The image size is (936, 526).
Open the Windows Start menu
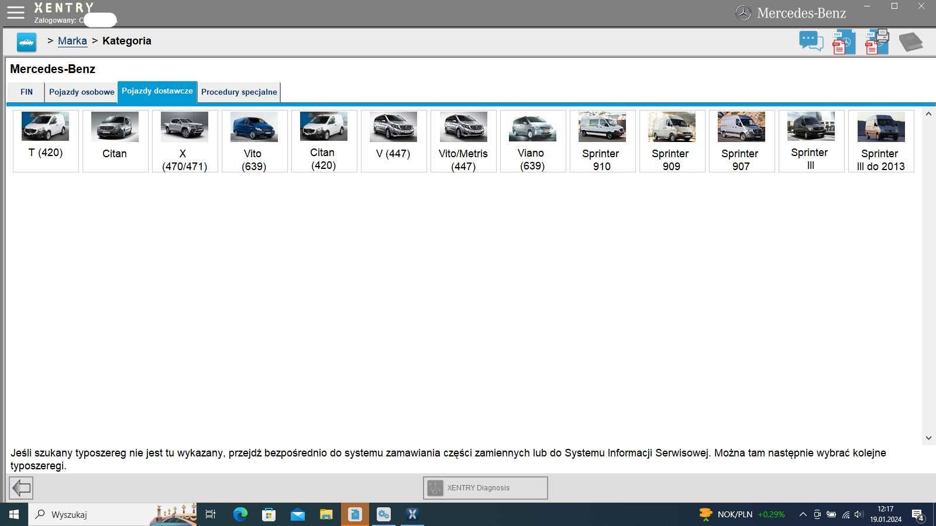coord(14,514)
